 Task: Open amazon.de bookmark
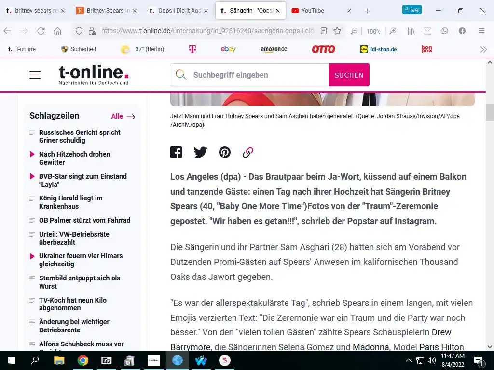[x=274, y=49]
